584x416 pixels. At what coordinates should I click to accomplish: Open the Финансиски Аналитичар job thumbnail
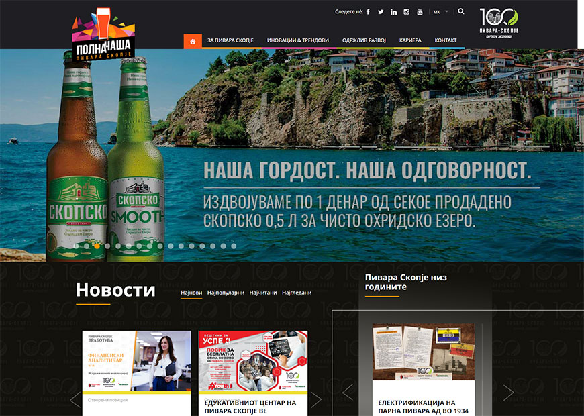tap(137, 361)
